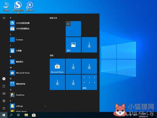The height and width of the screenshot is (118, 157).
Task: Click the 'J' letter header
Action: 10,45
